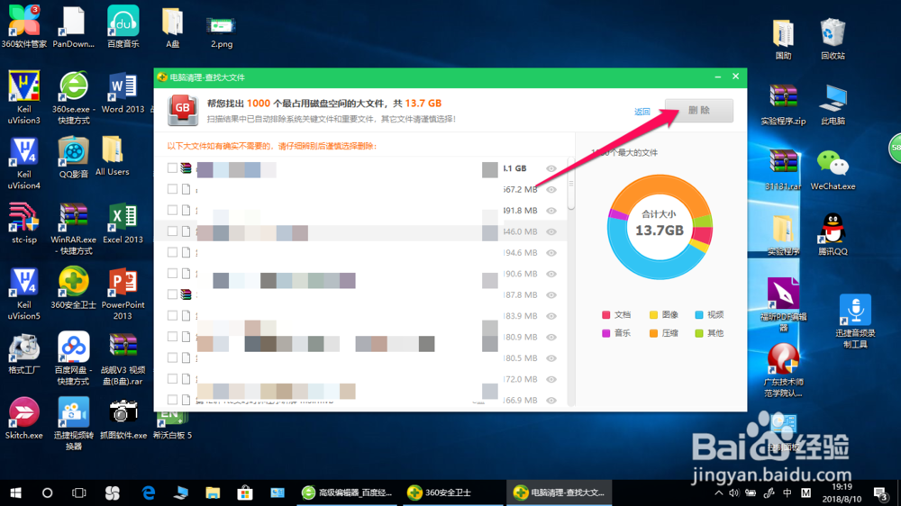901x506 pixels.
Task: Minimize the 电脑清理 window
Action: click(x=718, y=77)
